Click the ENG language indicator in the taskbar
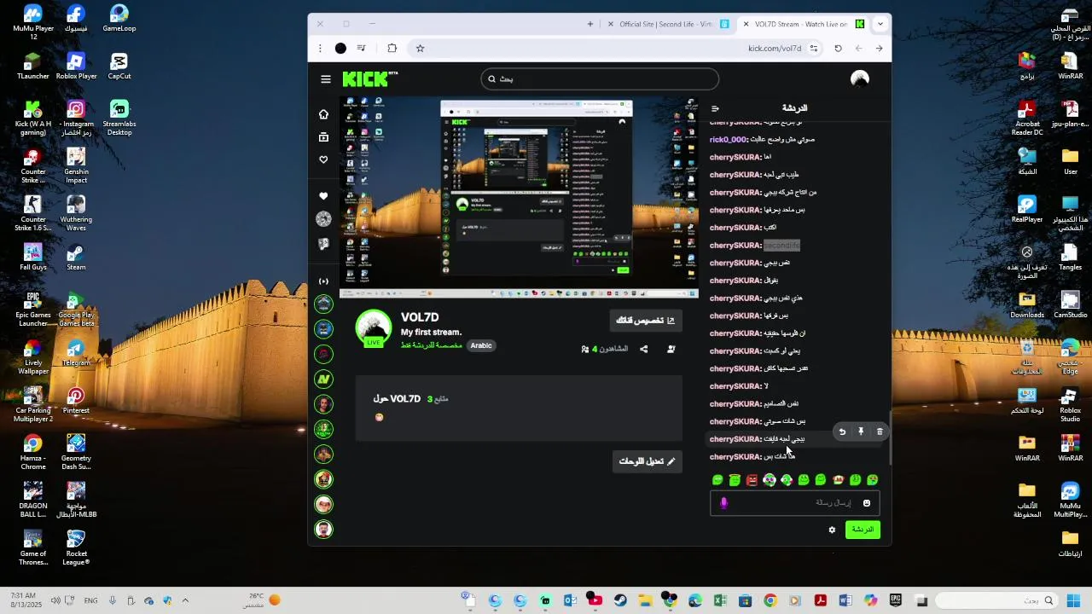This screenshot has height=614, width=1092. tap(90, 600)
